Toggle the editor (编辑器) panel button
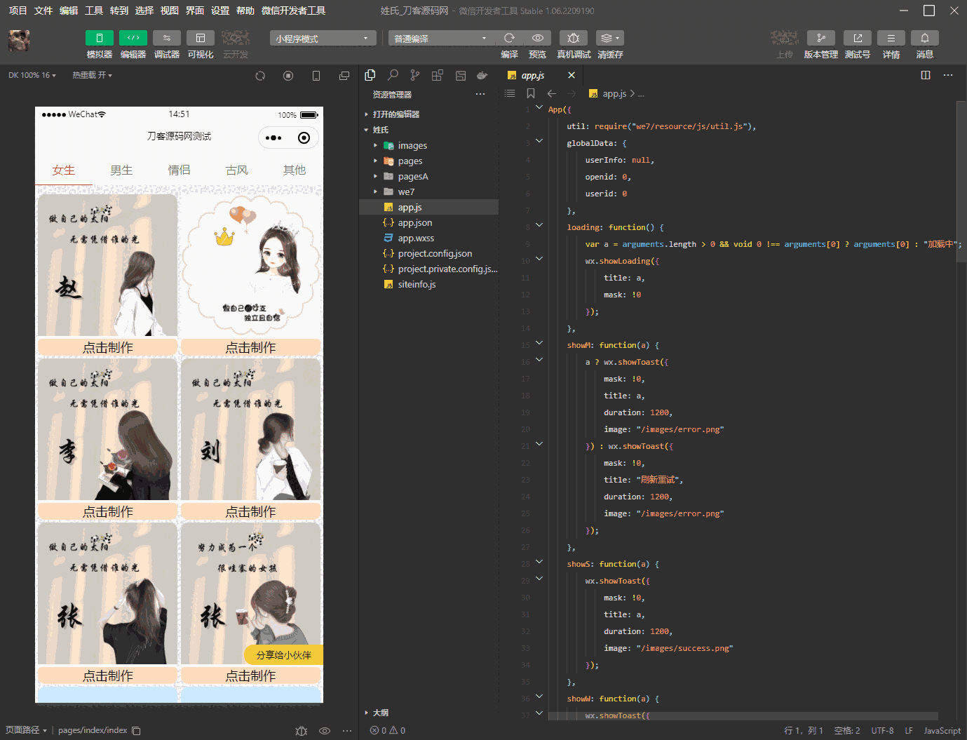967x740 pixels. click(x=133, y=38)
